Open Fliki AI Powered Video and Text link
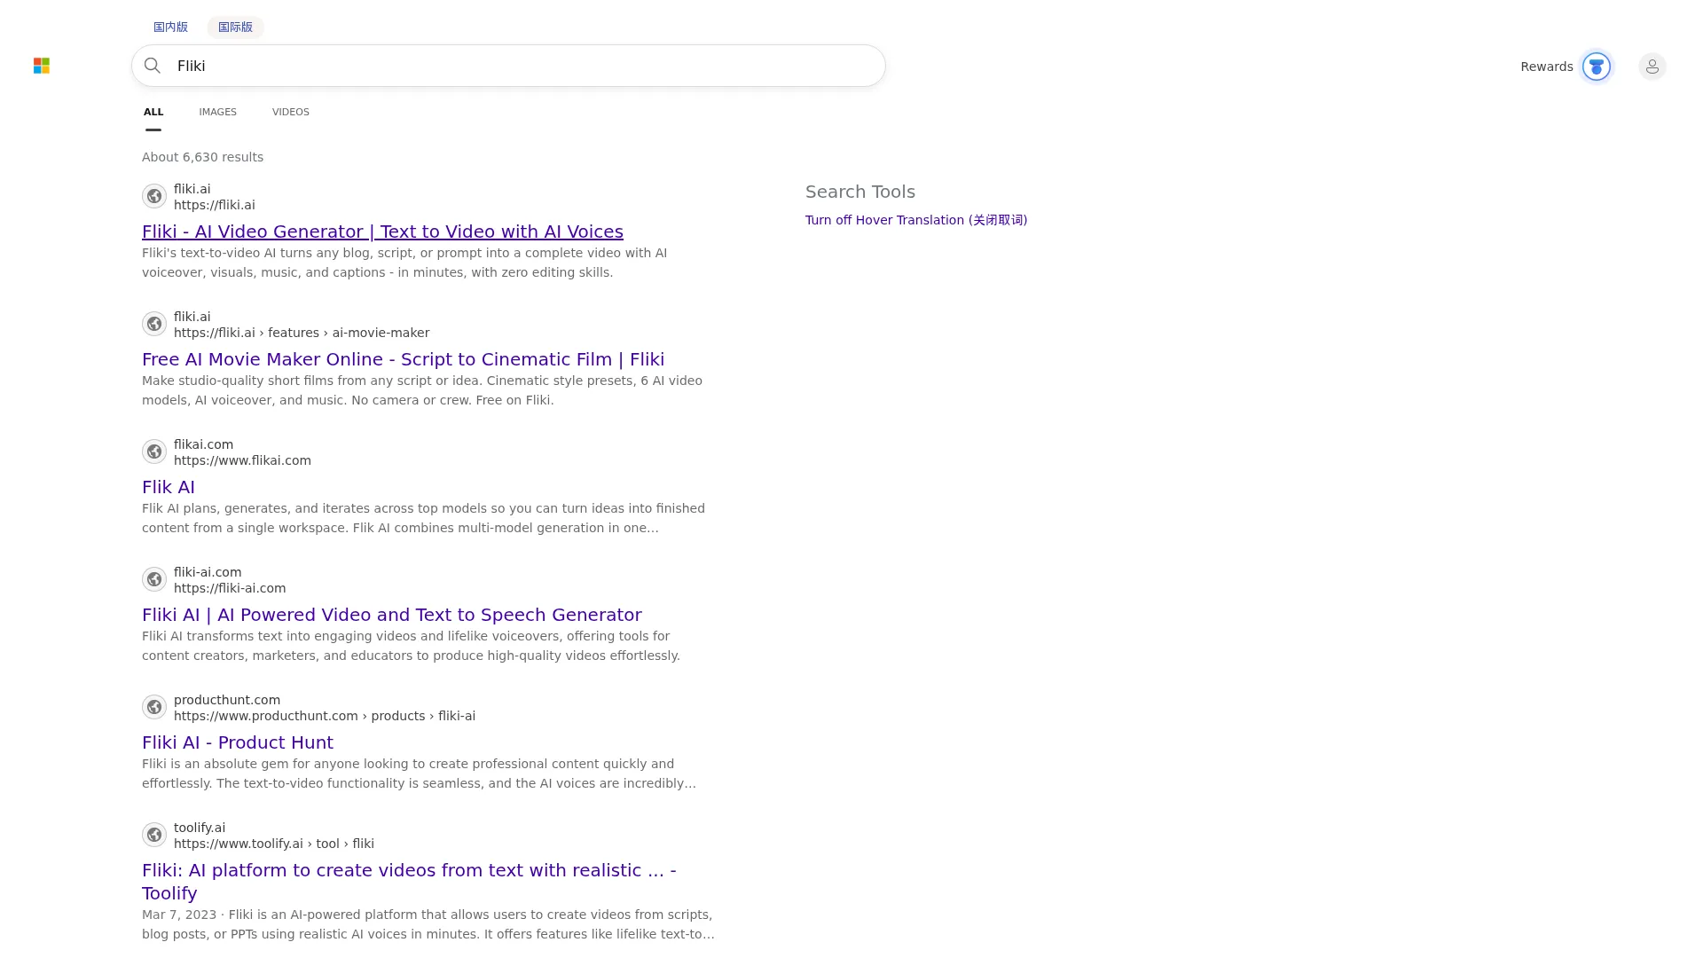Image resolution: width=1703 pixels, height=958 pixels. tap(392, 615)
